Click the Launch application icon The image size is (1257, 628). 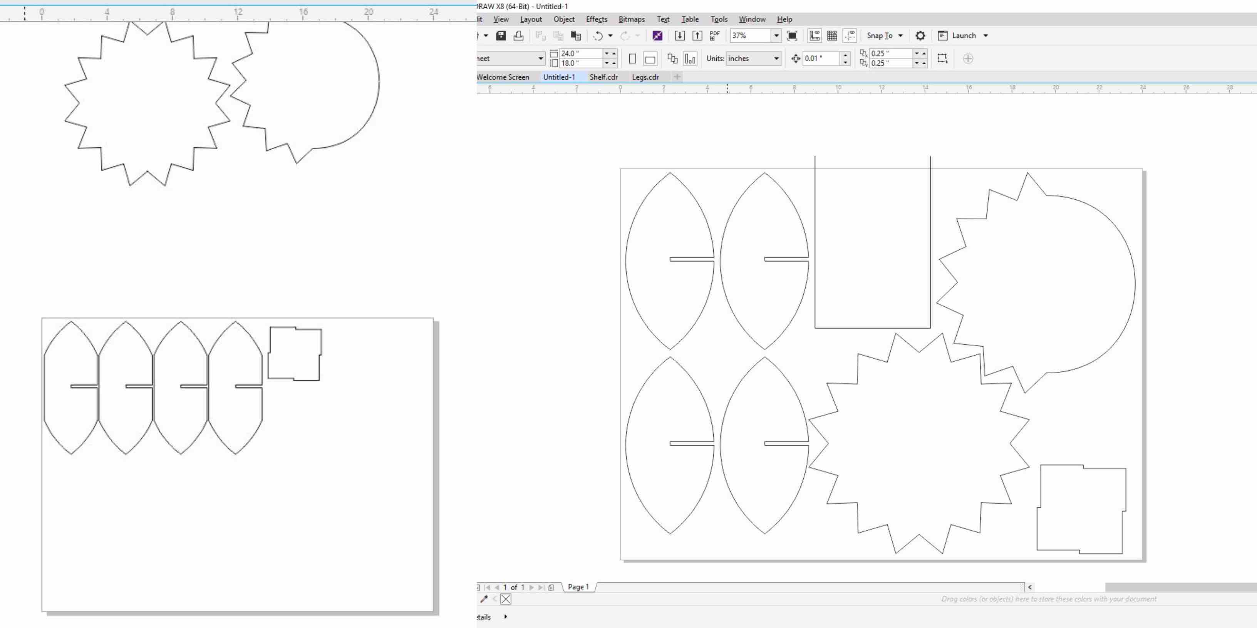943,35
